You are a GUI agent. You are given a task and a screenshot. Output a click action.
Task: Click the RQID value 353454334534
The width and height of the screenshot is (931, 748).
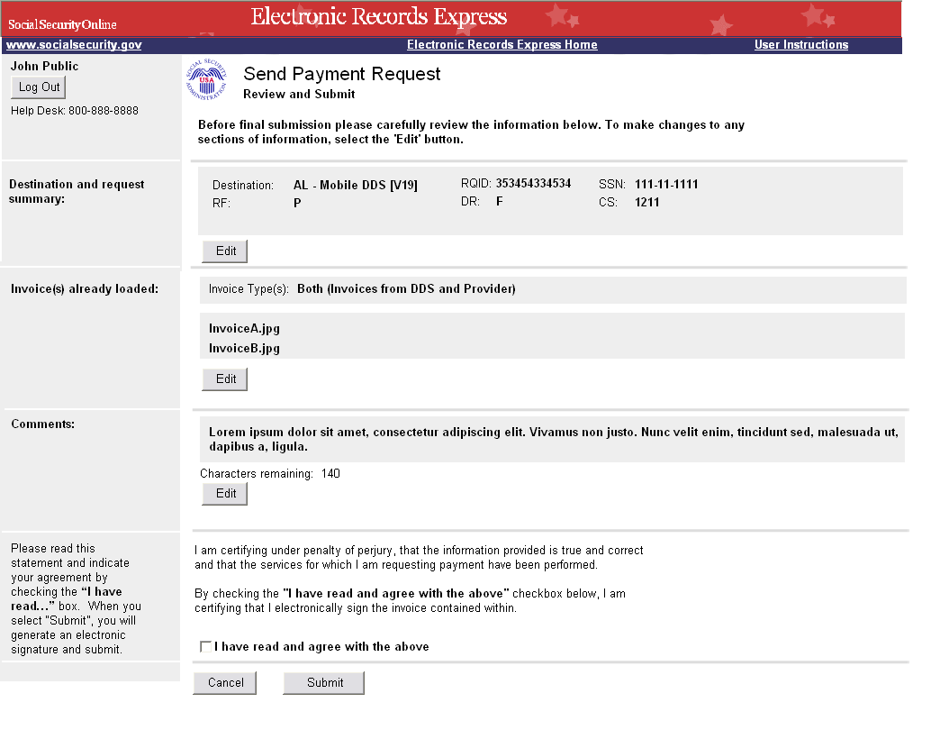coord(533,184)
